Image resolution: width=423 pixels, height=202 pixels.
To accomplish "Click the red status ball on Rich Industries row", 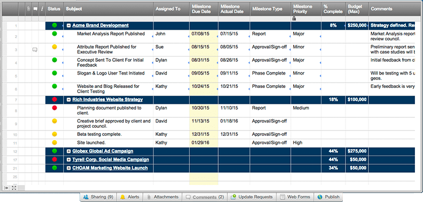I will point(55,100).
